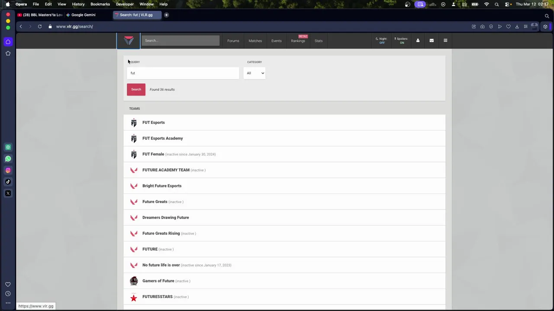The width and height of the screenshot is (554, 311).
Task: Open a new browser tab with plus
Action: (x=166, y=15)
